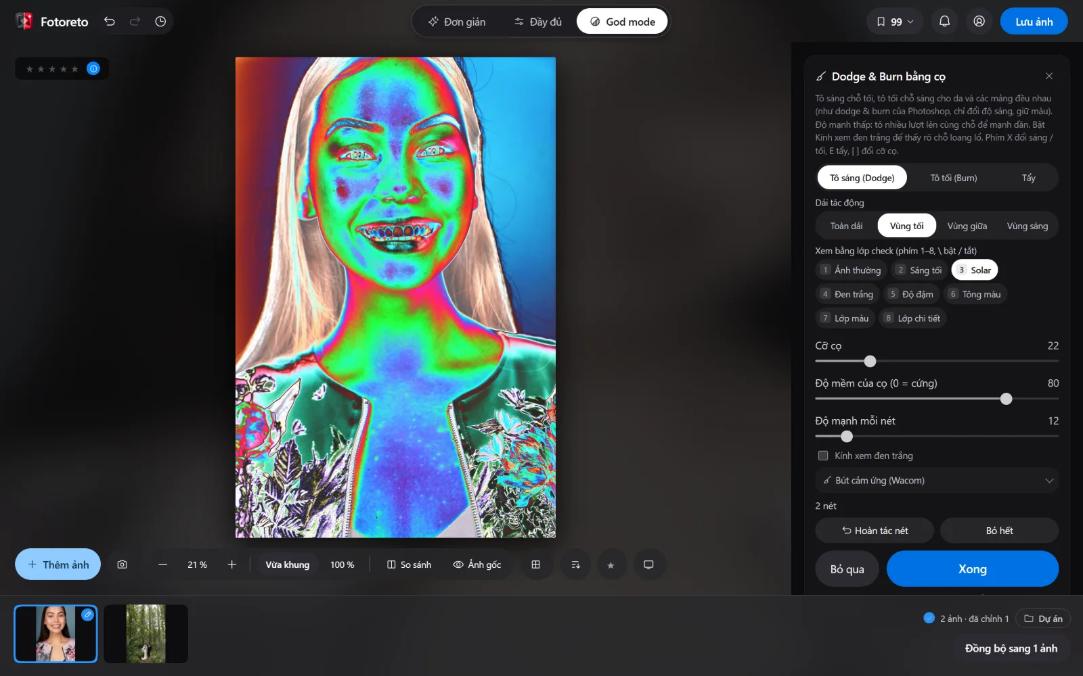Click the 'Xong' done button
This screenshot has width=1083, height=676.
[972, 569]
